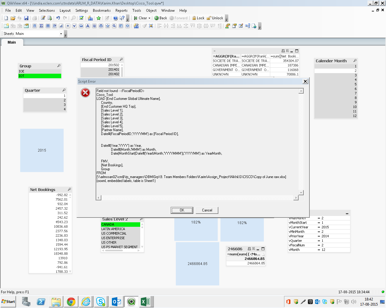386x308 pixels.
Task: Open Google Chrome from the taskbar
Action: pyautogui.click(x=71, y=302)
